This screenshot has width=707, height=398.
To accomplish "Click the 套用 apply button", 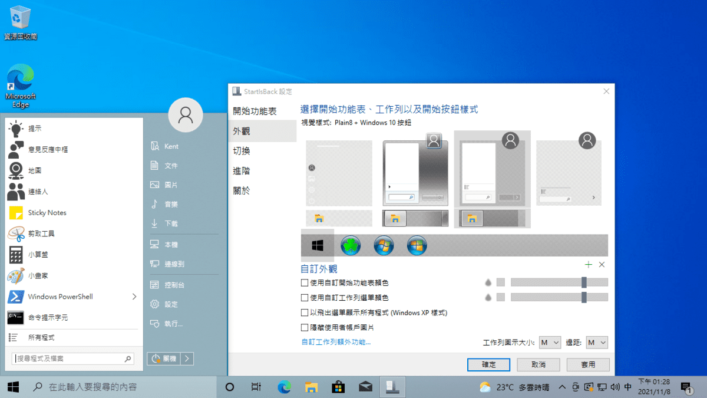I will coord(588,364).
